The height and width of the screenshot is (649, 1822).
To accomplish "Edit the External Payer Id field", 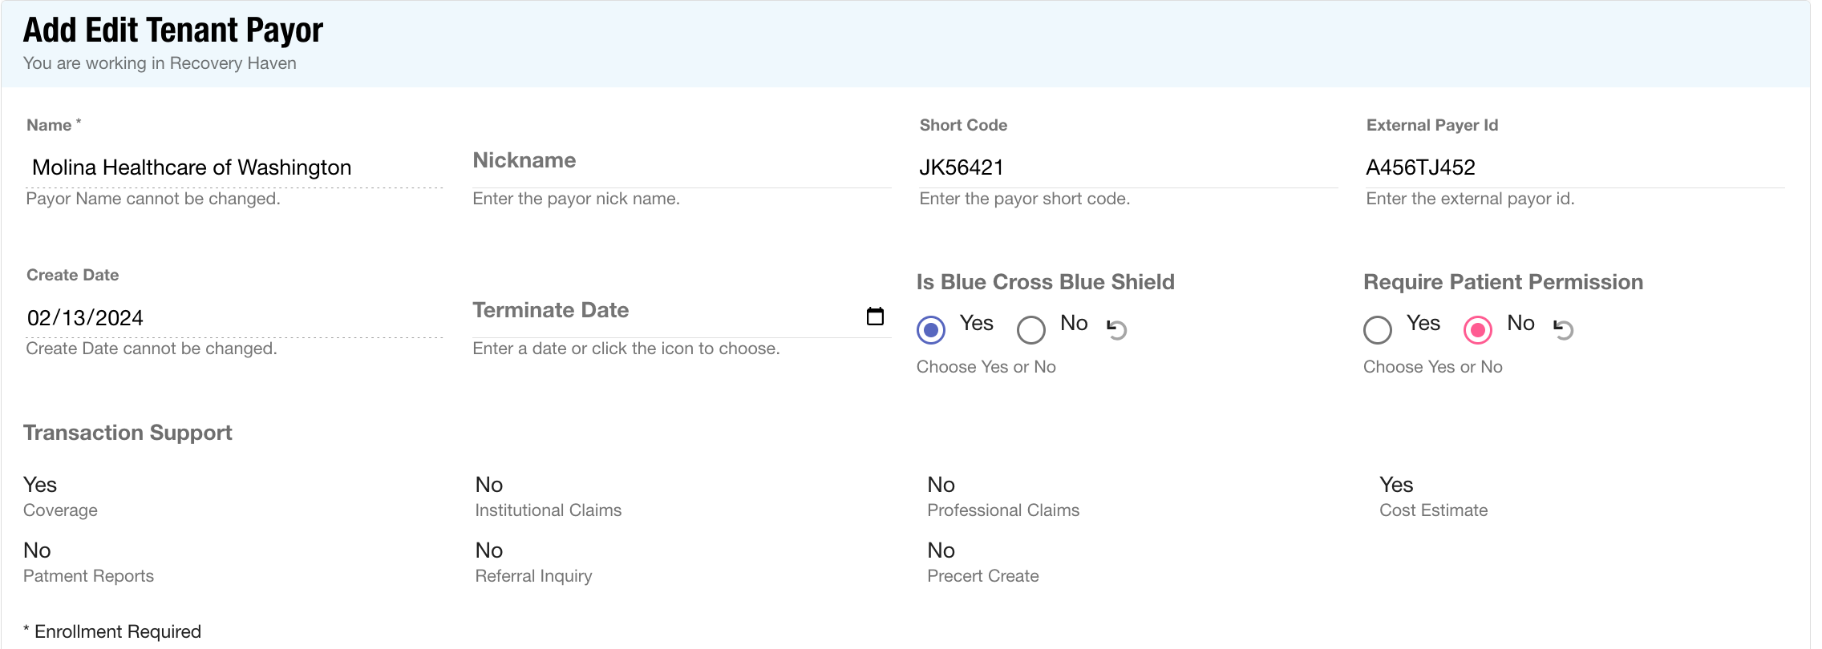I will pos(1573,167).
